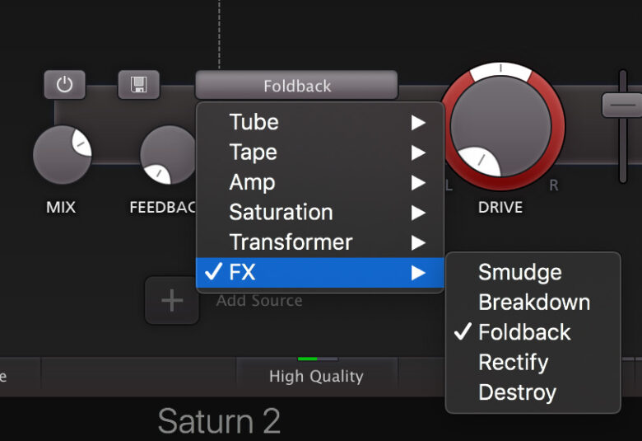Open the Saturation submenu
The image size is (642, 441).
point(320,212)
